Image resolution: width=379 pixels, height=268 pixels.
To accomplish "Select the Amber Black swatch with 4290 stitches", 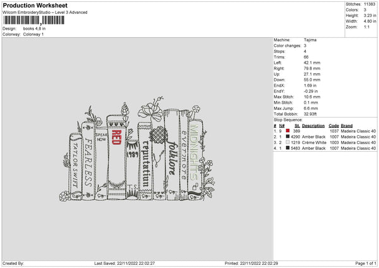I will [287, 137].
